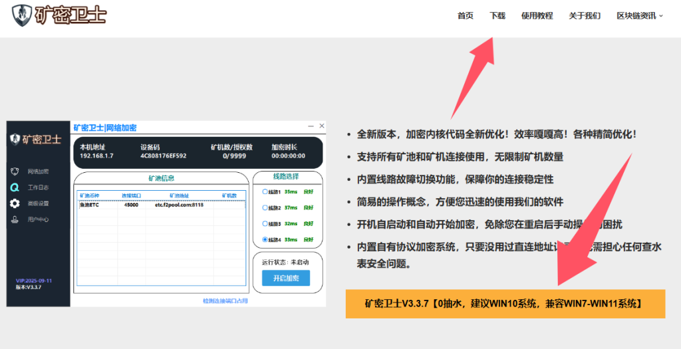Select the 线路2 radio button
This screenshot has height=349, width=681.
coord(265,207)
